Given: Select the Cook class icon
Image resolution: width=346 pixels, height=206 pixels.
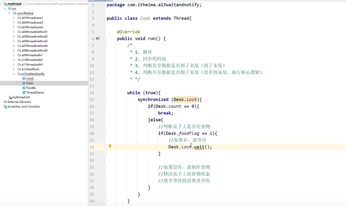Looking at the screenshot, I should pos(24,78).
